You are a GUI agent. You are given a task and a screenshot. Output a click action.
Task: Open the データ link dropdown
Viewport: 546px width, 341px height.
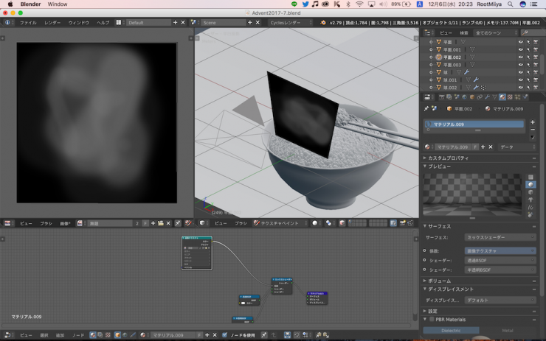point(517,147)
